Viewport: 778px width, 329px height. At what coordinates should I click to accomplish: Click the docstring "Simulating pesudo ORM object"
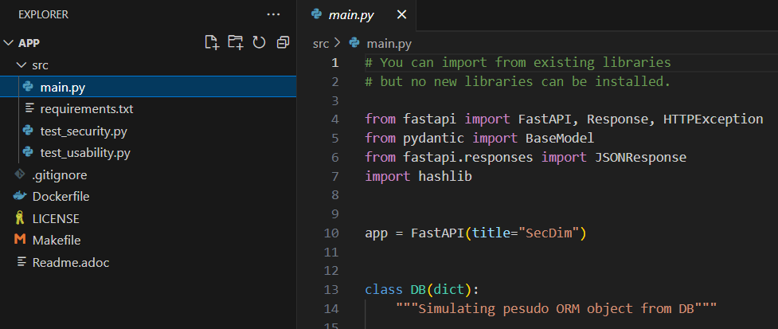[556, 308]
